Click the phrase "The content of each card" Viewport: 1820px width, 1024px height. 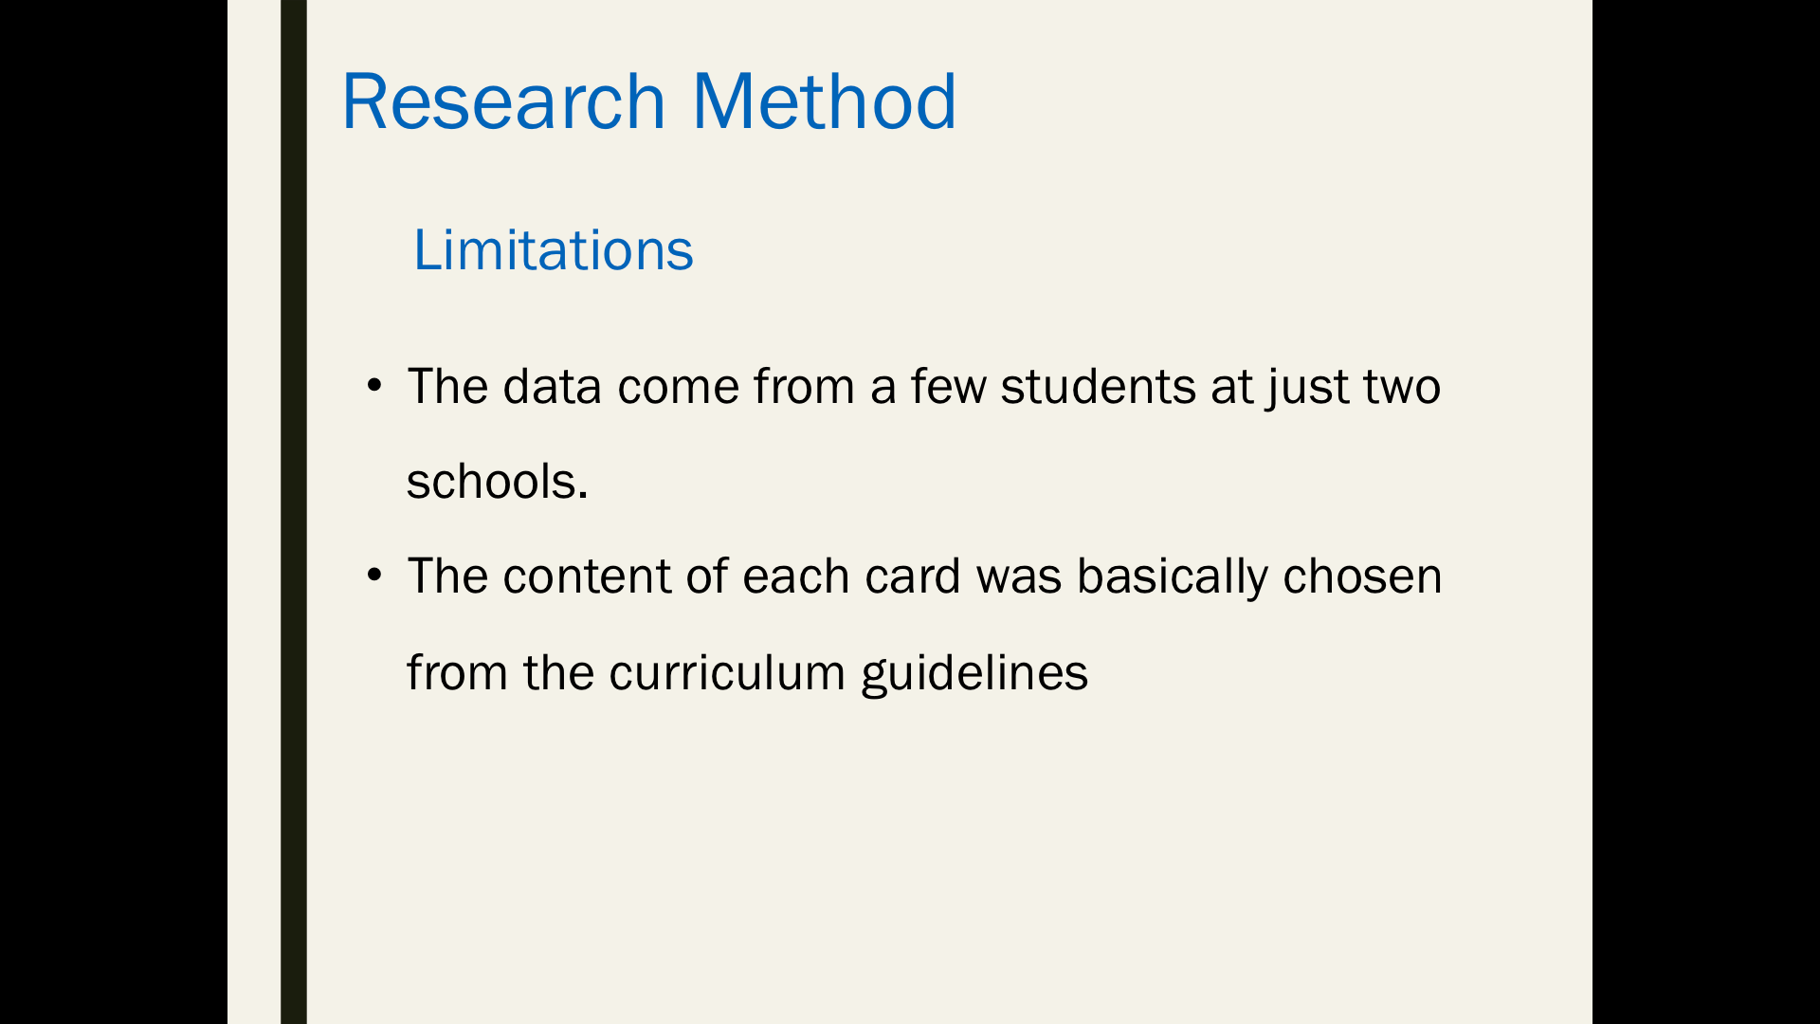tap(683, 576)
